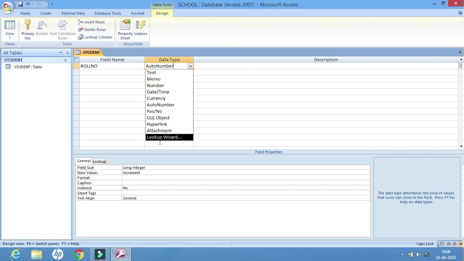This screenshot has width=464, height=261.
Task: Select Design View icon in status bar
Action: [460, 244]
